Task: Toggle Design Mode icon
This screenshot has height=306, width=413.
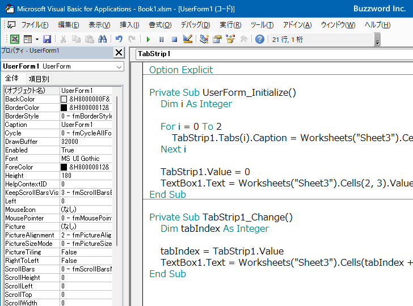Action: (x=188, y=40)
